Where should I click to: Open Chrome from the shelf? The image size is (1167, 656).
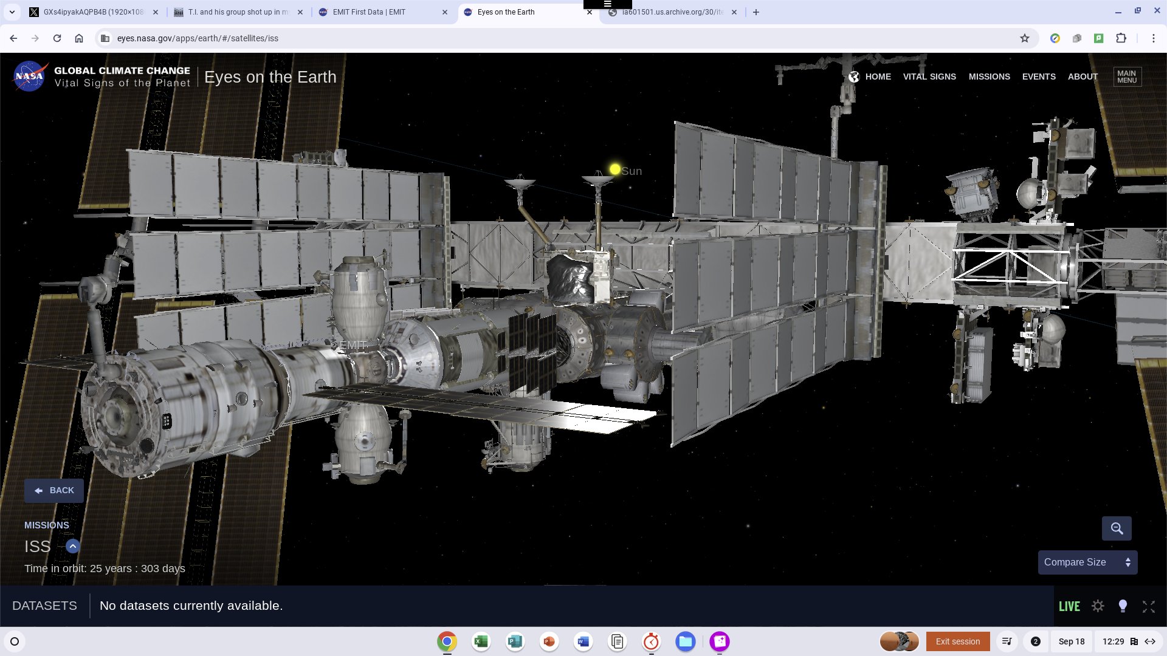447,641
